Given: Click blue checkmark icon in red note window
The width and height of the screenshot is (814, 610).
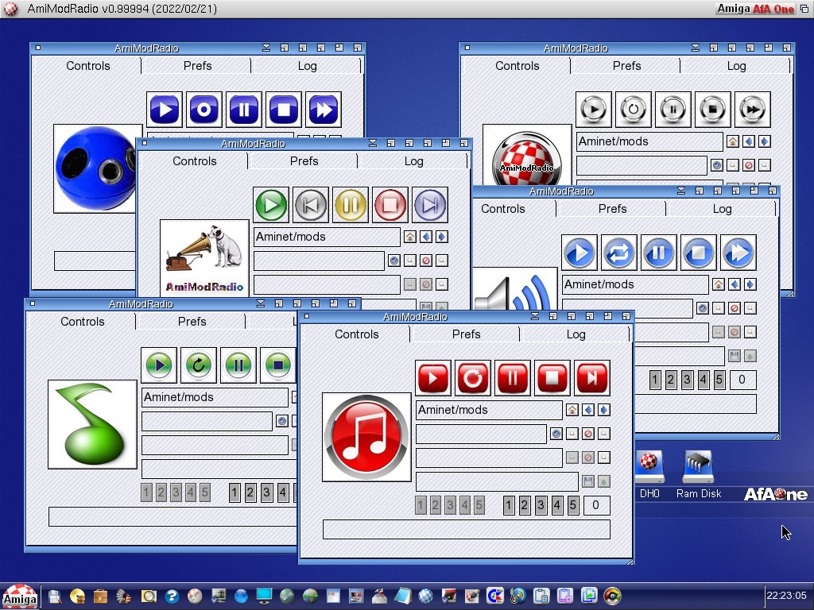Looking at the screenshot, I should coord(556,434).
